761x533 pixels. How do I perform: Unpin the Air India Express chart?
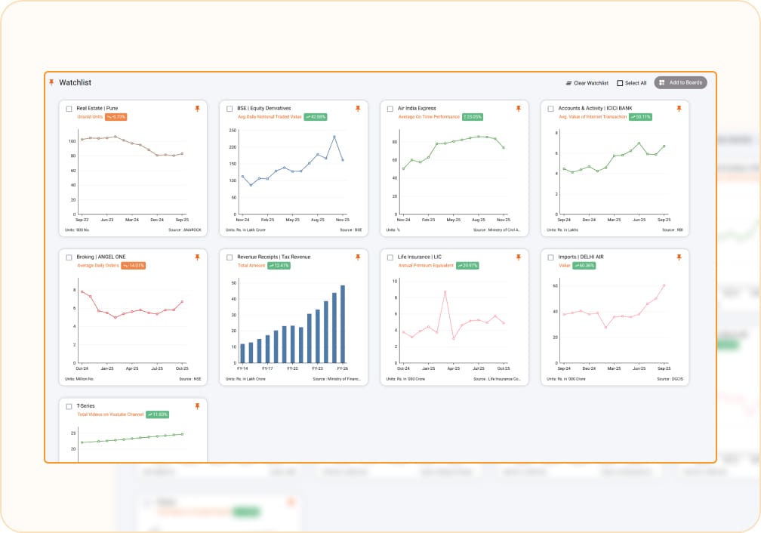point(518,109)
